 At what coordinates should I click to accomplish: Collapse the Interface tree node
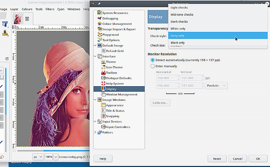coord(95,56)
